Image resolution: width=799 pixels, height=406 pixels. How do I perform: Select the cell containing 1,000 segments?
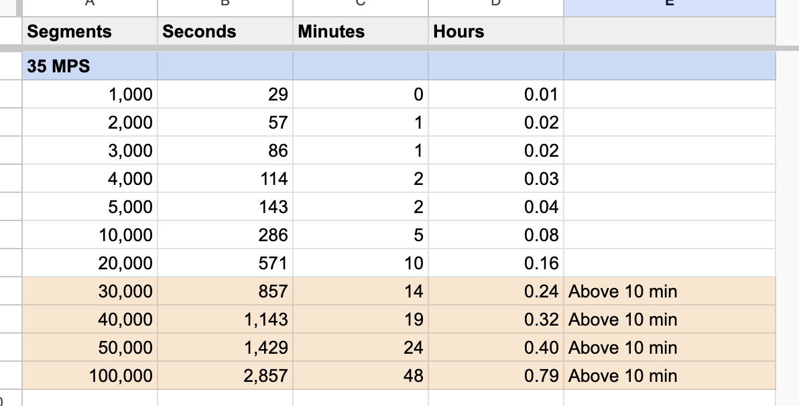pos(90,94)
